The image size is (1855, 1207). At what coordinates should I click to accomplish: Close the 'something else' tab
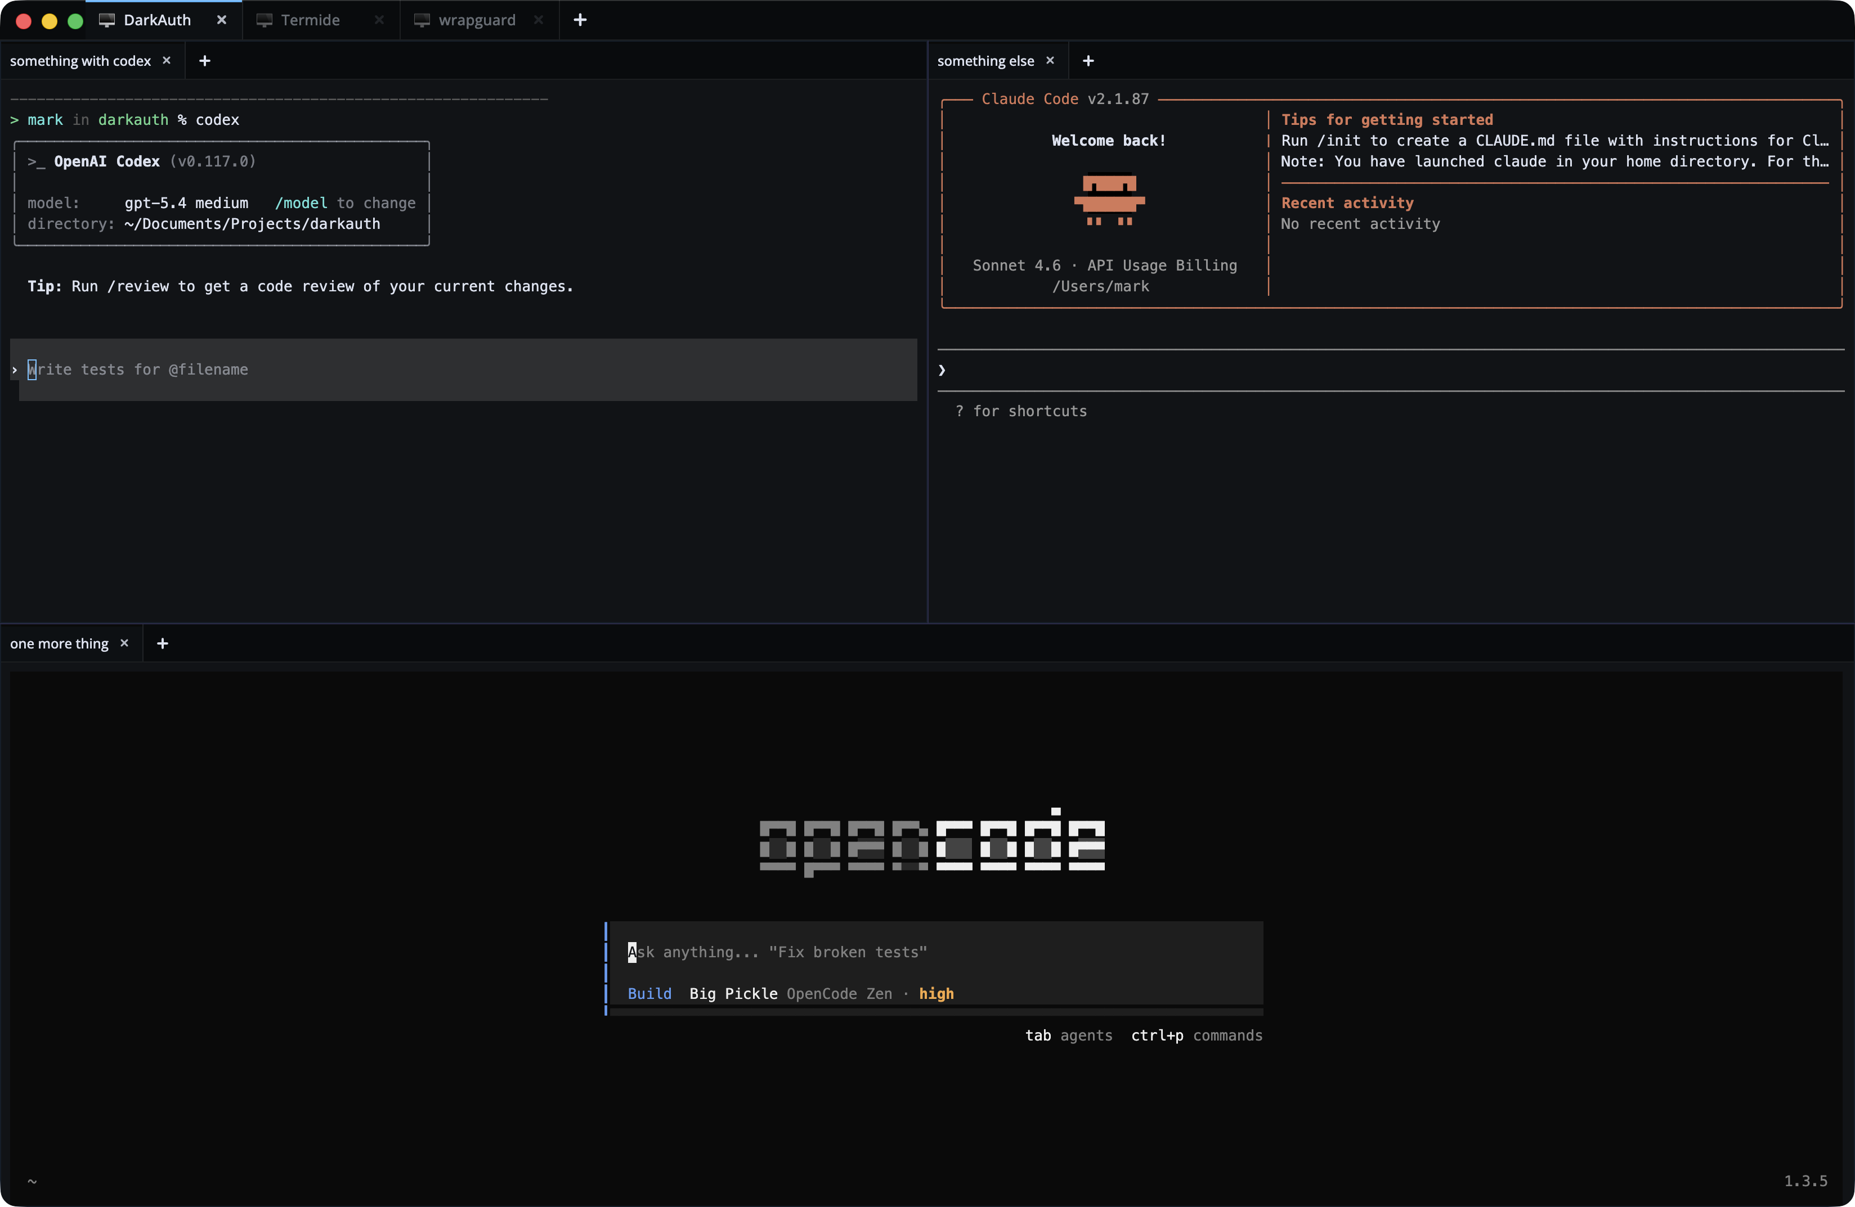[1050, 60]
